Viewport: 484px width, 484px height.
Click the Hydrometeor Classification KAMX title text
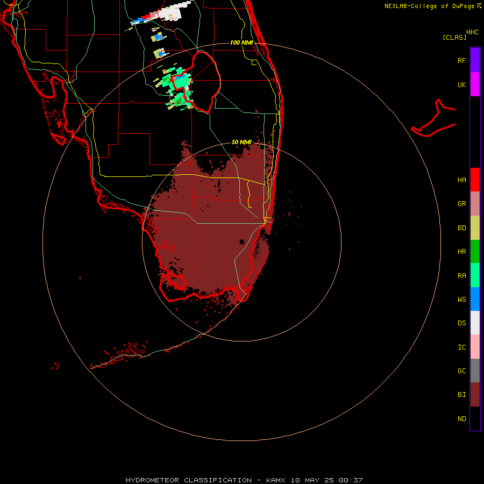point(244,480)
